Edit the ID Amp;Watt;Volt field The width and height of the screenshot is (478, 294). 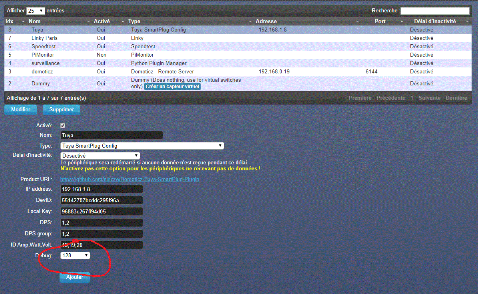click(x=102, y=245)
